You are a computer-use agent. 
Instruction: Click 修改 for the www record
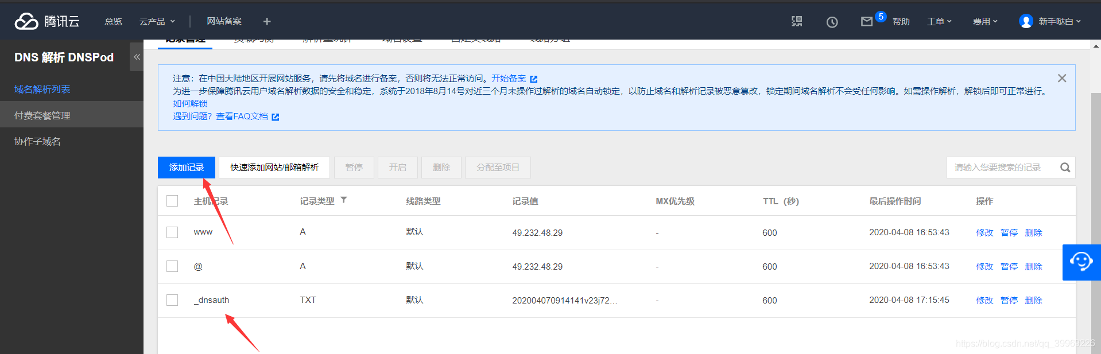point(984,232)
